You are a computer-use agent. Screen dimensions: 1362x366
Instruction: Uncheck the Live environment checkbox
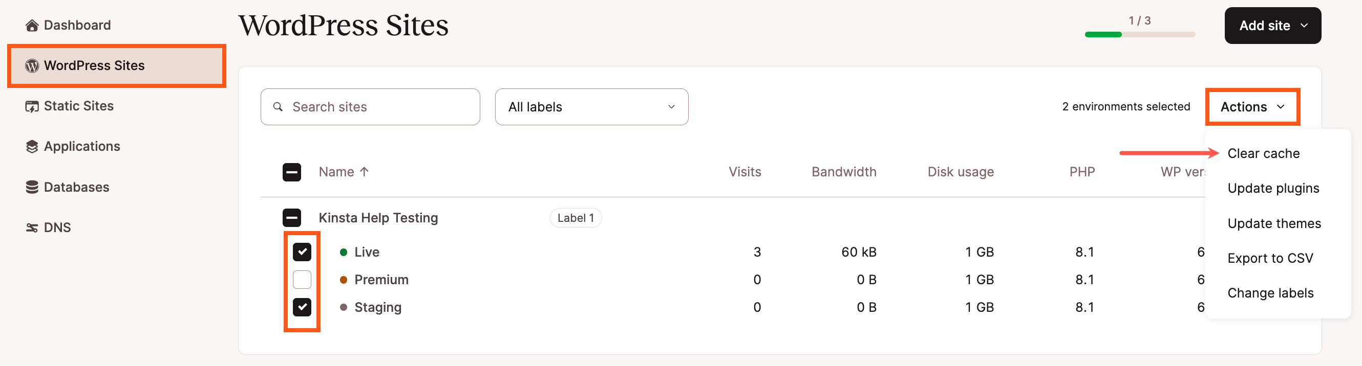pos(302,252)
